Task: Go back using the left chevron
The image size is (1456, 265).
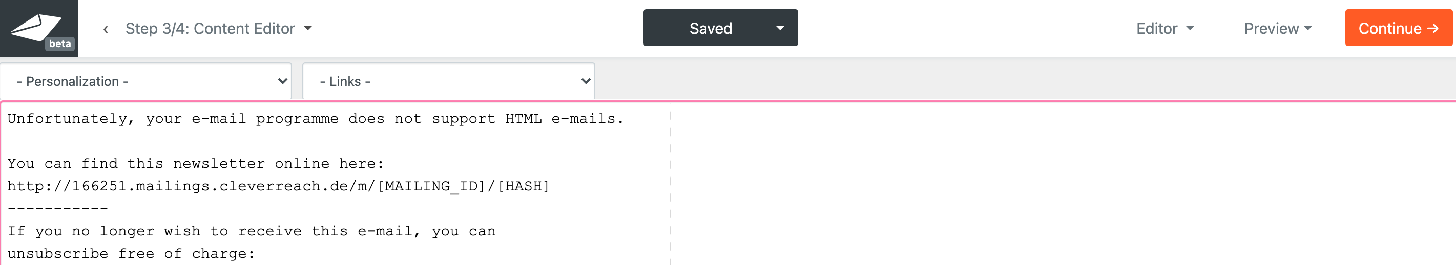Action: pos(106,29)
